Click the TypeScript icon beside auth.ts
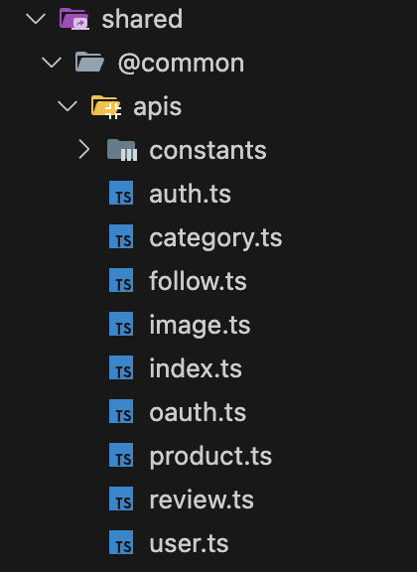417x572 pixels. pyautogui.click(x=121, y=193)
